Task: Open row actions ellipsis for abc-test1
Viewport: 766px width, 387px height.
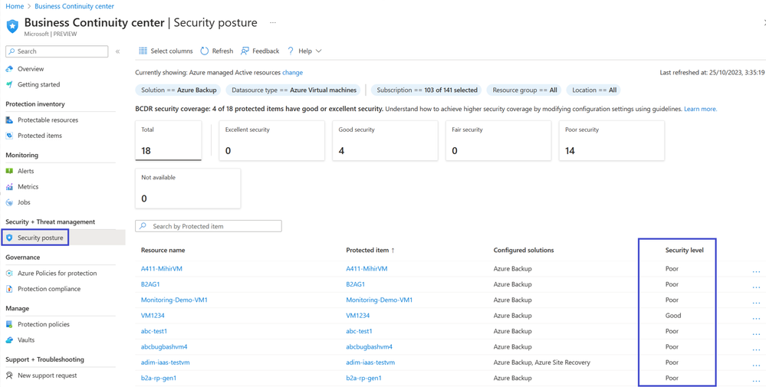Action: (756, 334)
